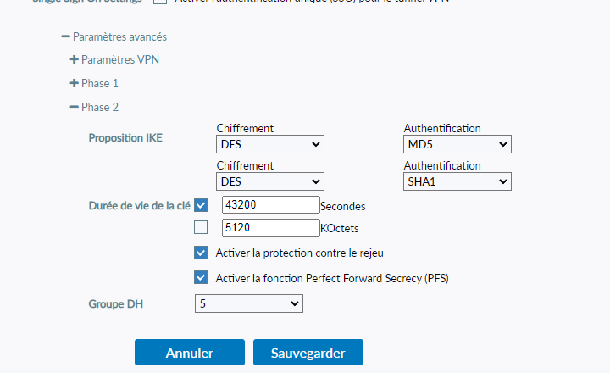The image size is (610, 373).
Task: Open the MD5 Authentification dropdown
Action: (x=457, y=145)
